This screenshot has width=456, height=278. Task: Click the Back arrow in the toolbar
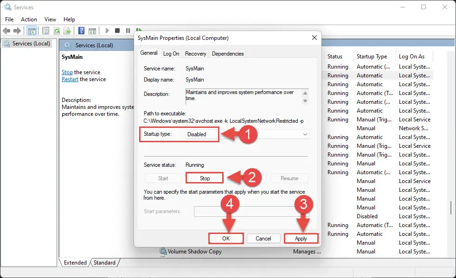6,31
